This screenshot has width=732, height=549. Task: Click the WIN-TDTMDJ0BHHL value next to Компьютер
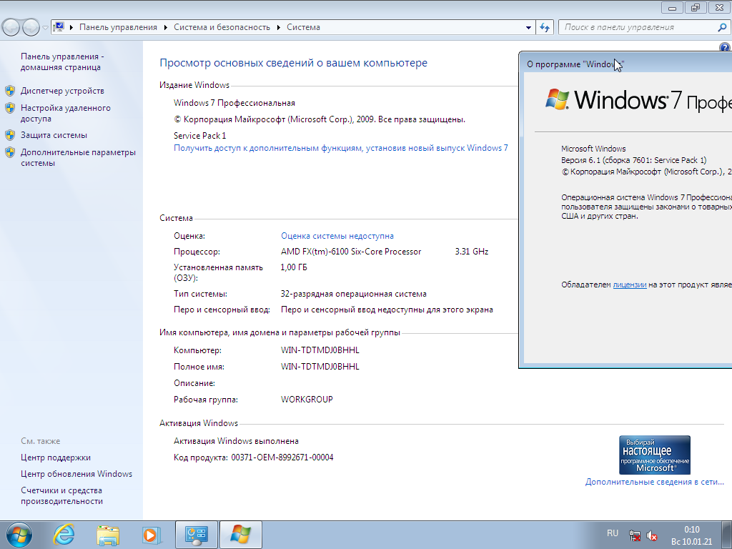320,350
